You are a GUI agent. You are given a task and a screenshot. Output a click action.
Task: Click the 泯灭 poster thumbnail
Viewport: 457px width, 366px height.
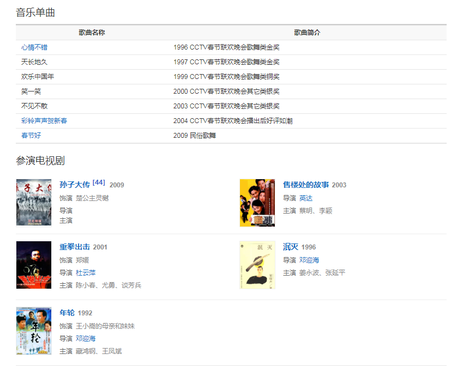pos(257,265)
